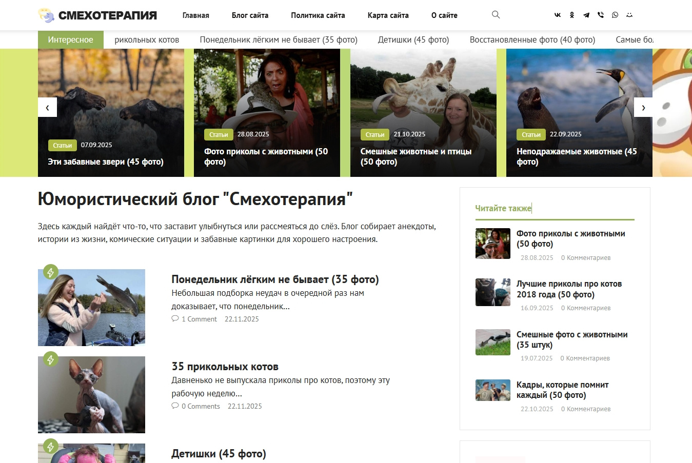Image resolution: width=692 pixels, height=463 pixels.
Task: Open О сайте menu item
Action: (444, 15)
